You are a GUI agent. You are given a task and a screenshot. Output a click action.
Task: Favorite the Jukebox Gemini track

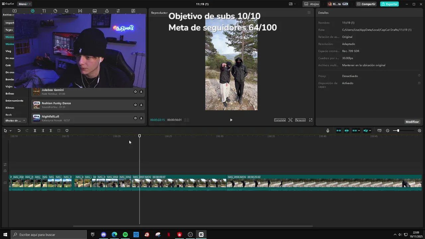pyautogui.click(x=135, y=92)
